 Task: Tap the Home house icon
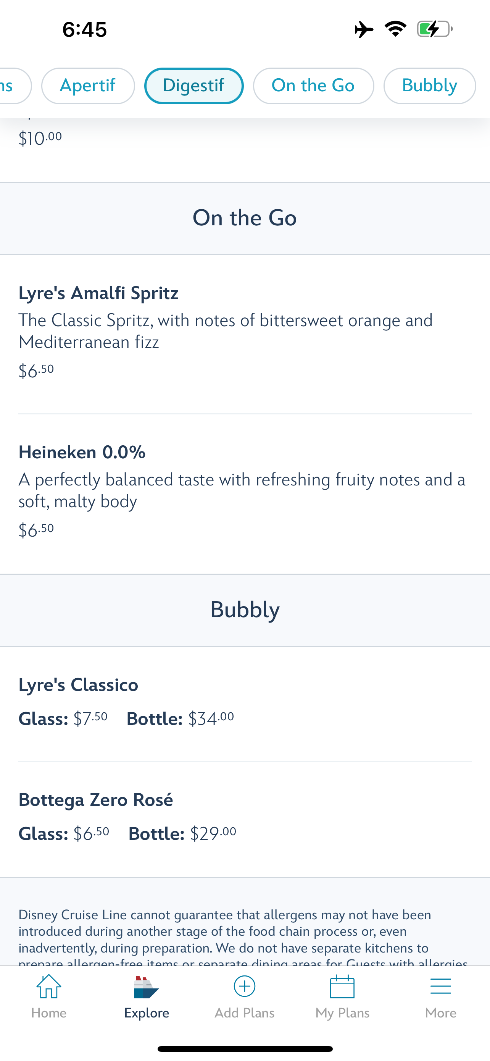click(48, 986)
